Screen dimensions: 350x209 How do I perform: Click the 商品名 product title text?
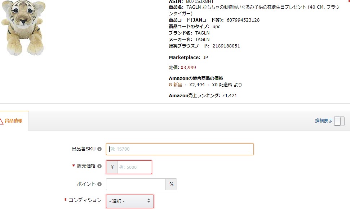click(x=254, y=10)
